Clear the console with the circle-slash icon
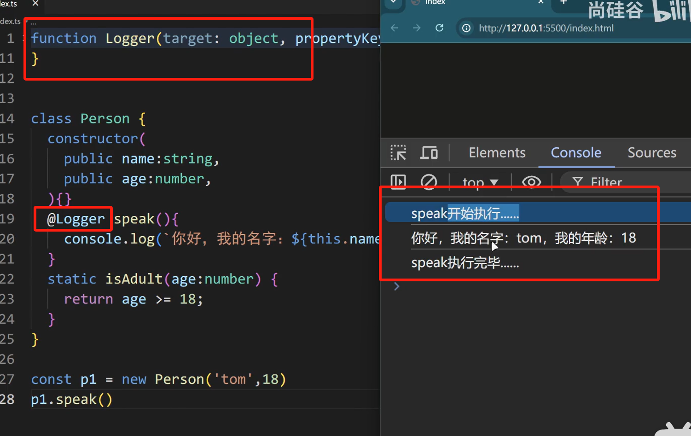Screen dimensions: 691x436 point(429,182)
